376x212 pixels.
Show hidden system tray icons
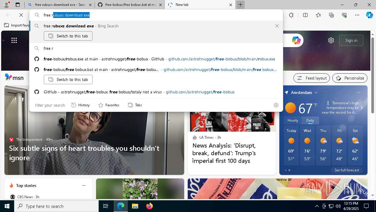[x=317, y=206]
